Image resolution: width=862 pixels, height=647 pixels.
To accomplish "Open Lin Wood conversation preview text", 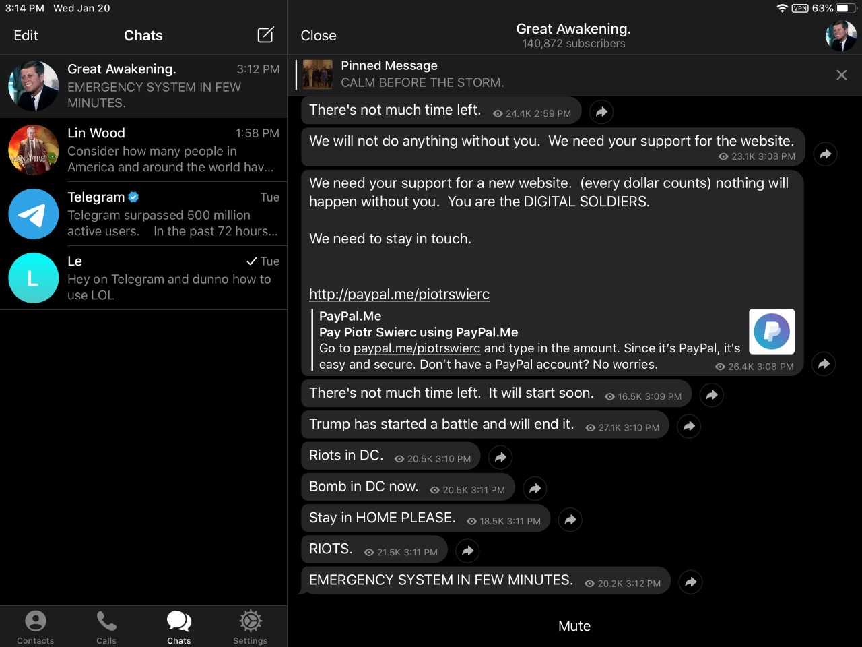I will tap(170, 159).
